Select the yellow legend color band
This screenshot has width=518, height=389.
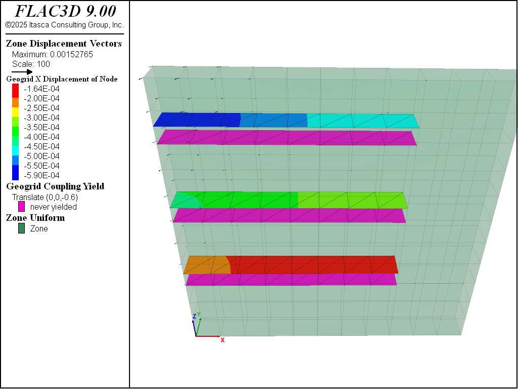pyautogui.click(x=16, y=112)
